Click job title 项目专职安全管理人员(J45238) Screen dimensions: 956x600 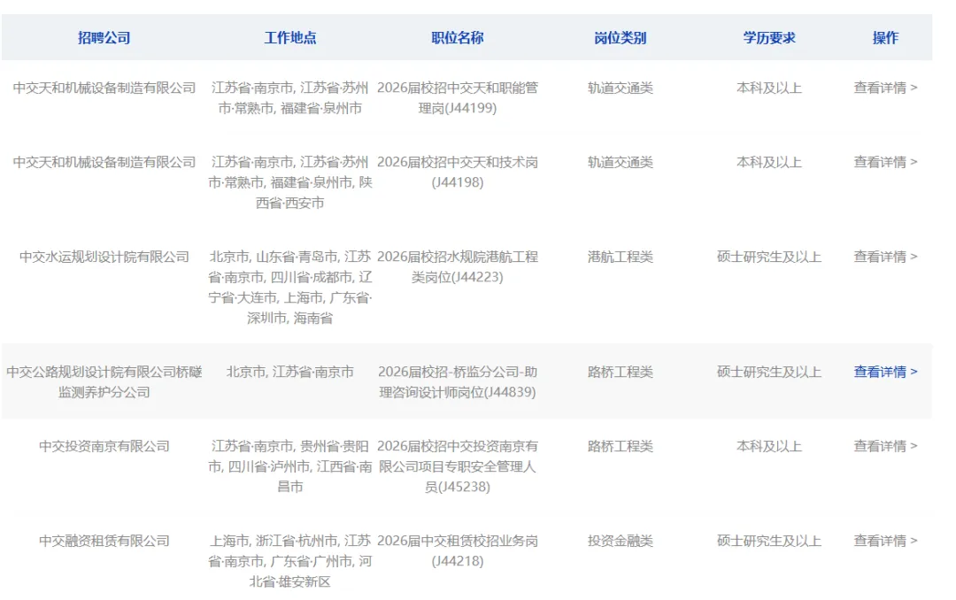(458, 466)
